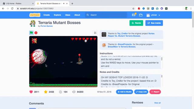Close the Home - Roblox tab
The image size is (194, 109).
[33, 4]
